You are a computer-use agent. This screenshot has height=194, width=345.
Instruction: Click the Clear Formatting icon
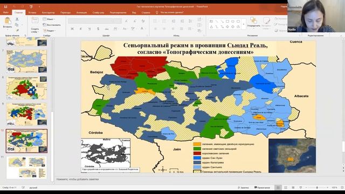pyautogui.click(x=143, y=21)
